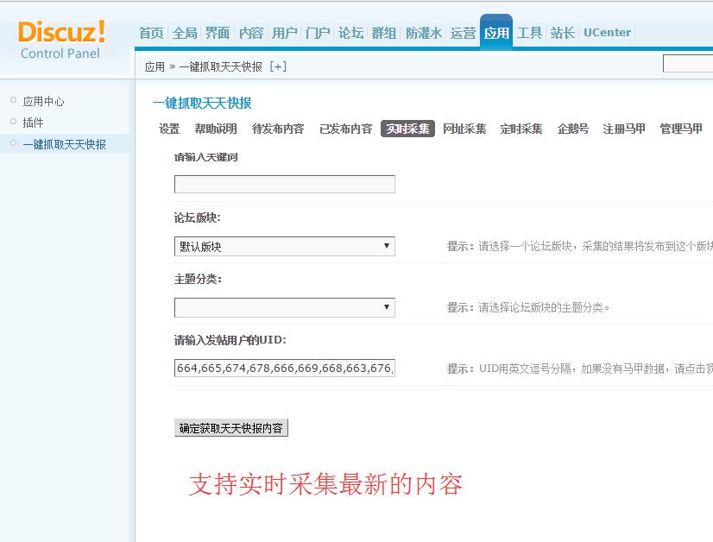Click the 论坛版块: label
Screen dimensions: 713x542
point(197,217)
